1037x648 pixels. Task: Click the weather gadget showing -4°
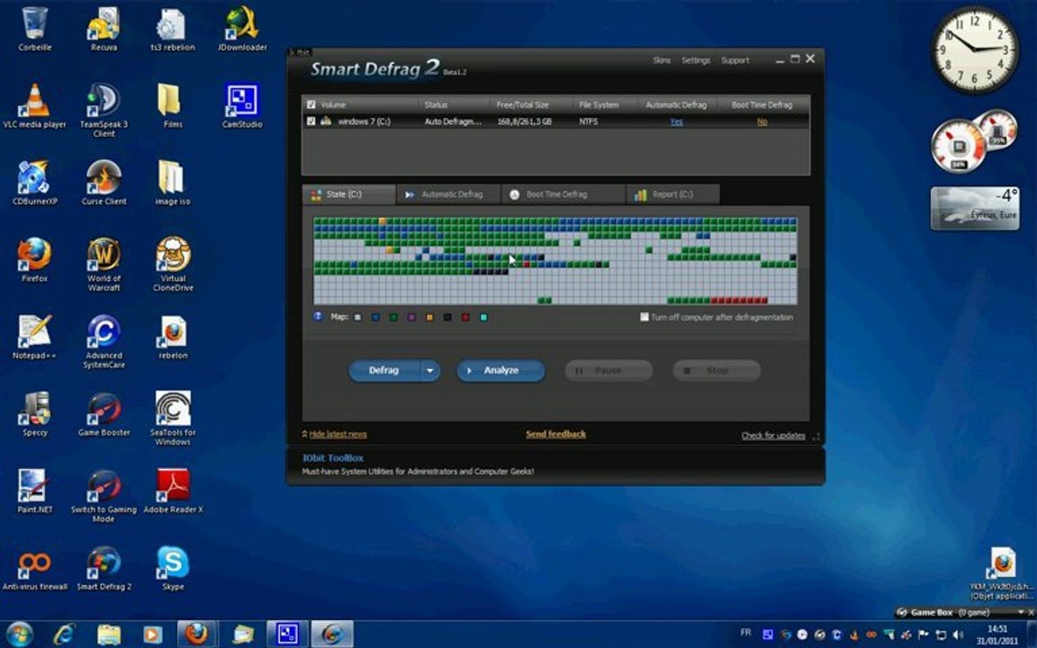click(x=974, y=208)
